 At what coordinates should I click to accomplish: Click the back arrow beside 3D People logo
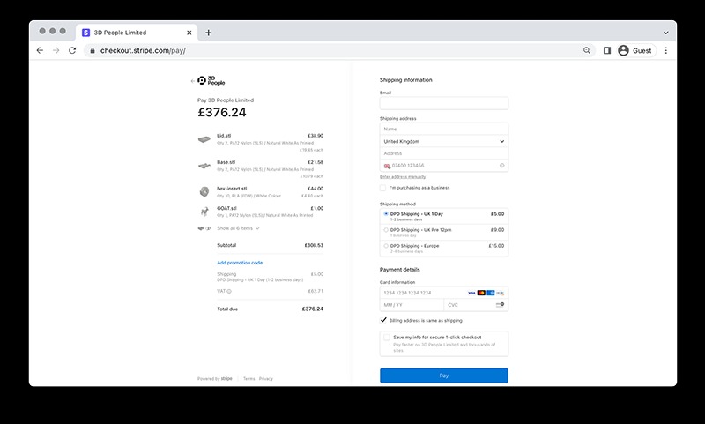coord(192,81)
